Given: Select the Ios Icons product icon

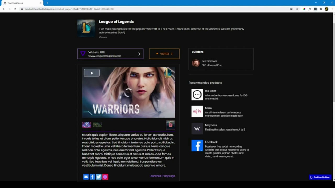Looking at the screenshot, I should (197, 95).
